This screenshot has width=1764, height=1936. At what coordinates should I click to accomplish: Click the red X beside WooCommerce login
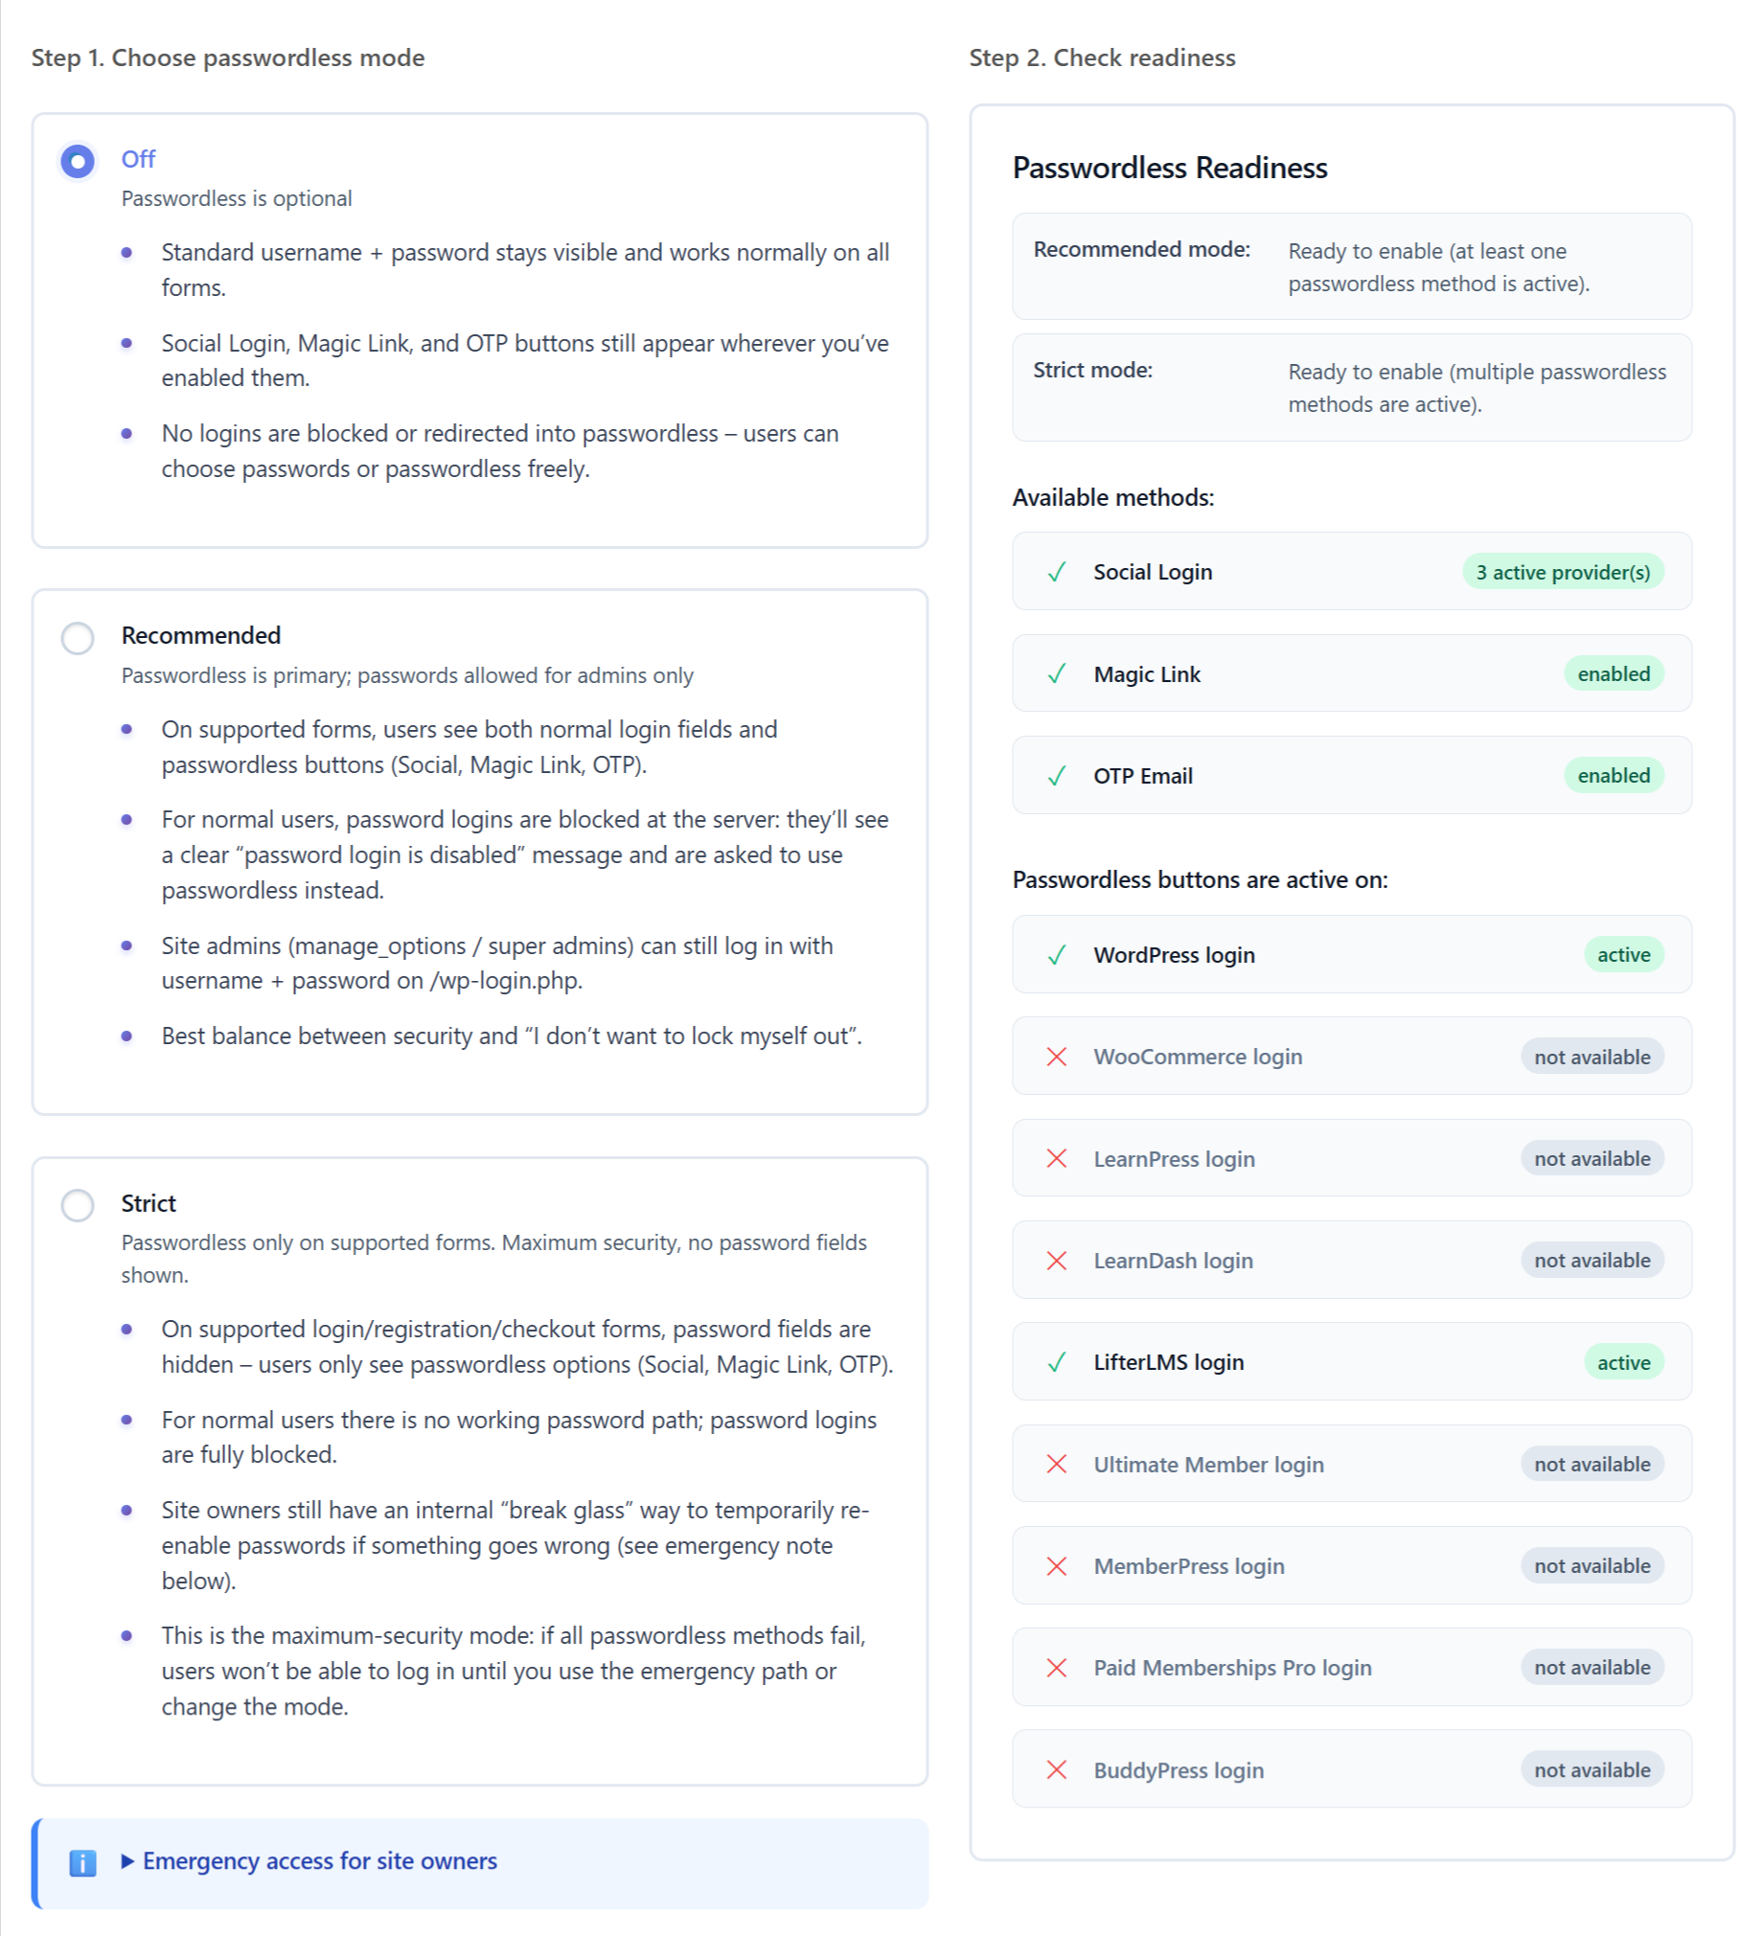[x=1057, y=1058]
